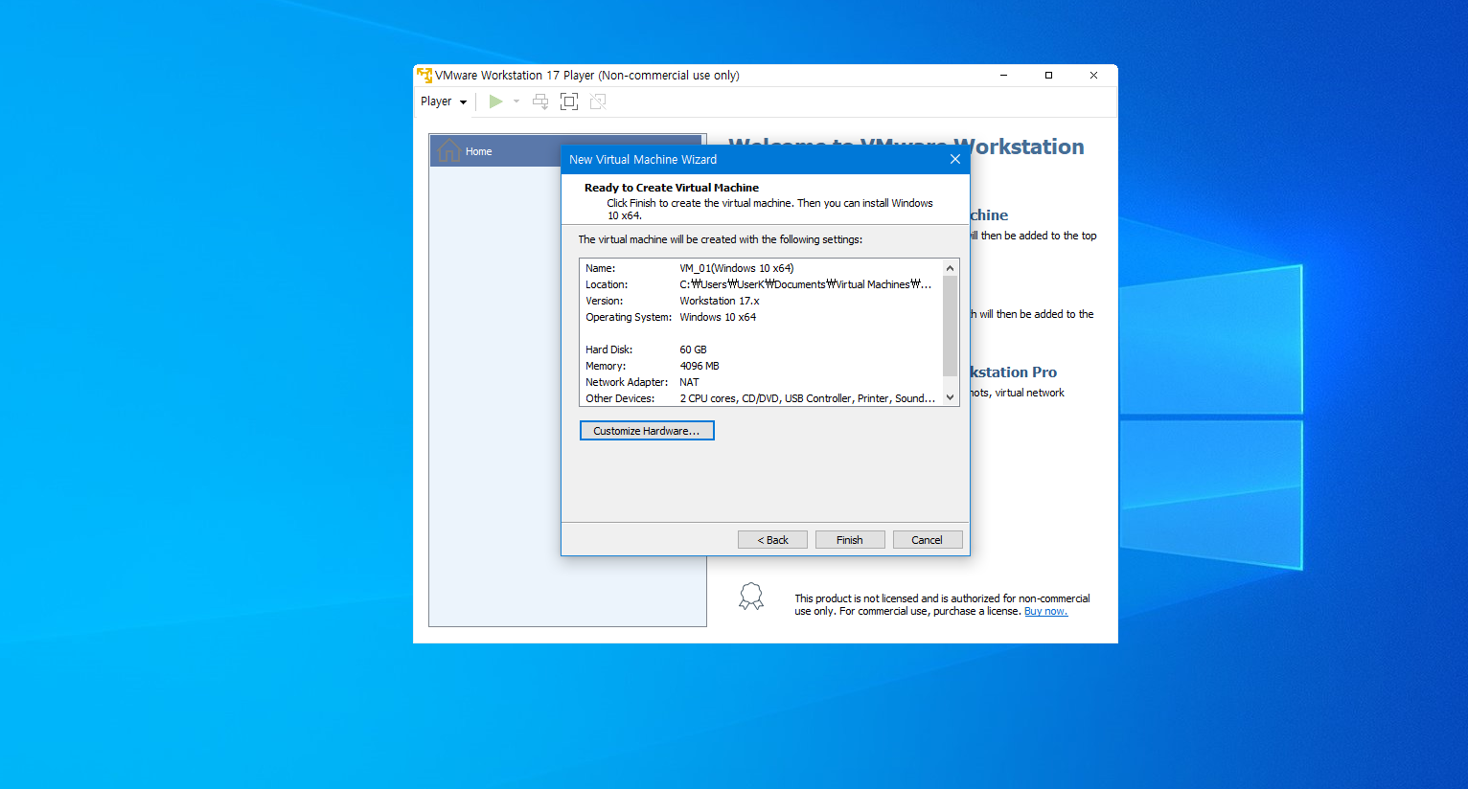Select the NAT network adapter value
The image size is (1468, 789).
point(689,382)
